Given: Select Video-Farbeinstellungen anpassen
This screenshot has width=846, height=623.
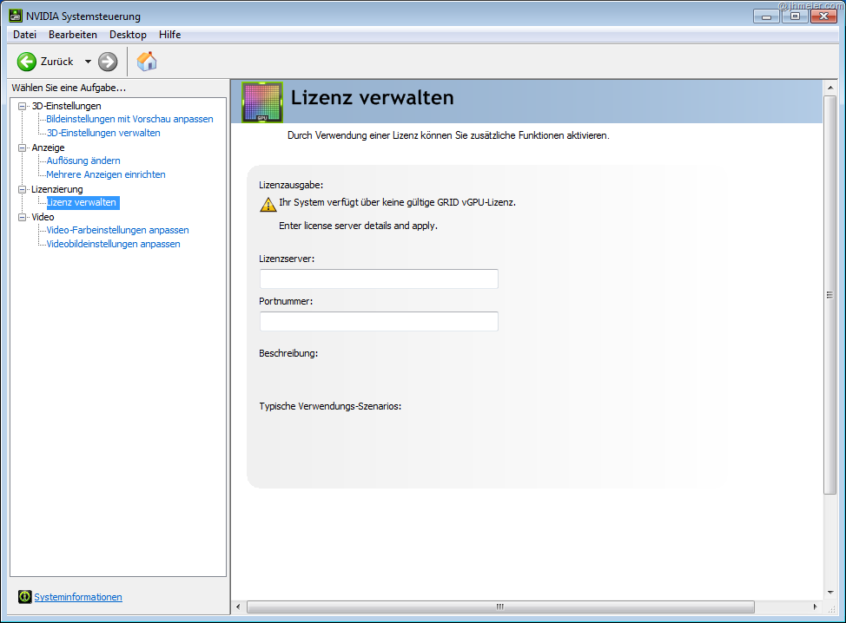Looking at the screenshot, I should [x=117, y=230].
